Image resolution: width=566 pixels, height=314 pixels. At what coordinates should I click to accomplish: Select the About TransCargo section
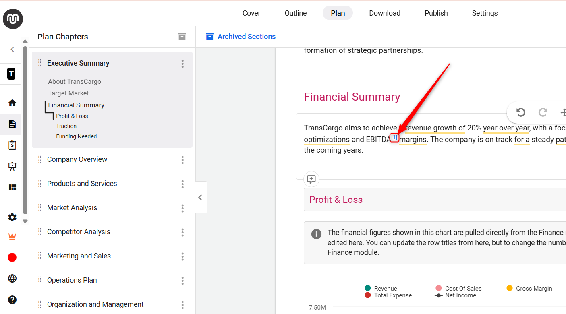(x=75, y=81)
